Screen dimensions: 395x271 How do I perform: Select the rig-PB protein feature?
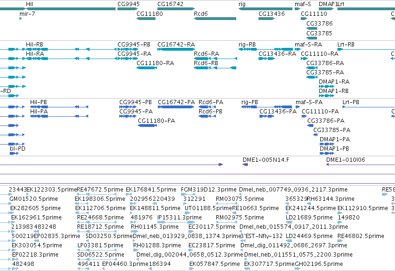click(266, 107)
